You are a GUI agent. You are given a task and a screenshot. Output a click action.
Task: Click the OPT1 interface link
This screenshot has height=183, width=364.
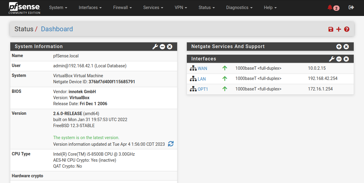pyautogui.click(x=203, y=89)
